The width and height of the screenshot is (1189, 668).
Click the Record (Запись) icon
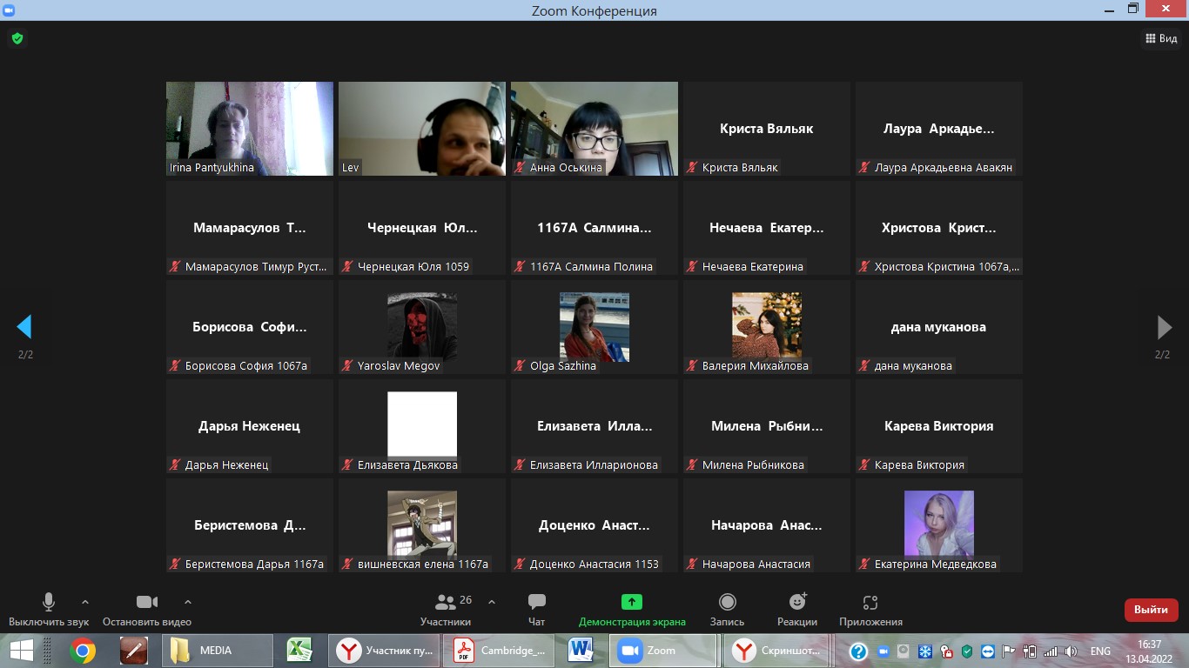click(727, 602)
